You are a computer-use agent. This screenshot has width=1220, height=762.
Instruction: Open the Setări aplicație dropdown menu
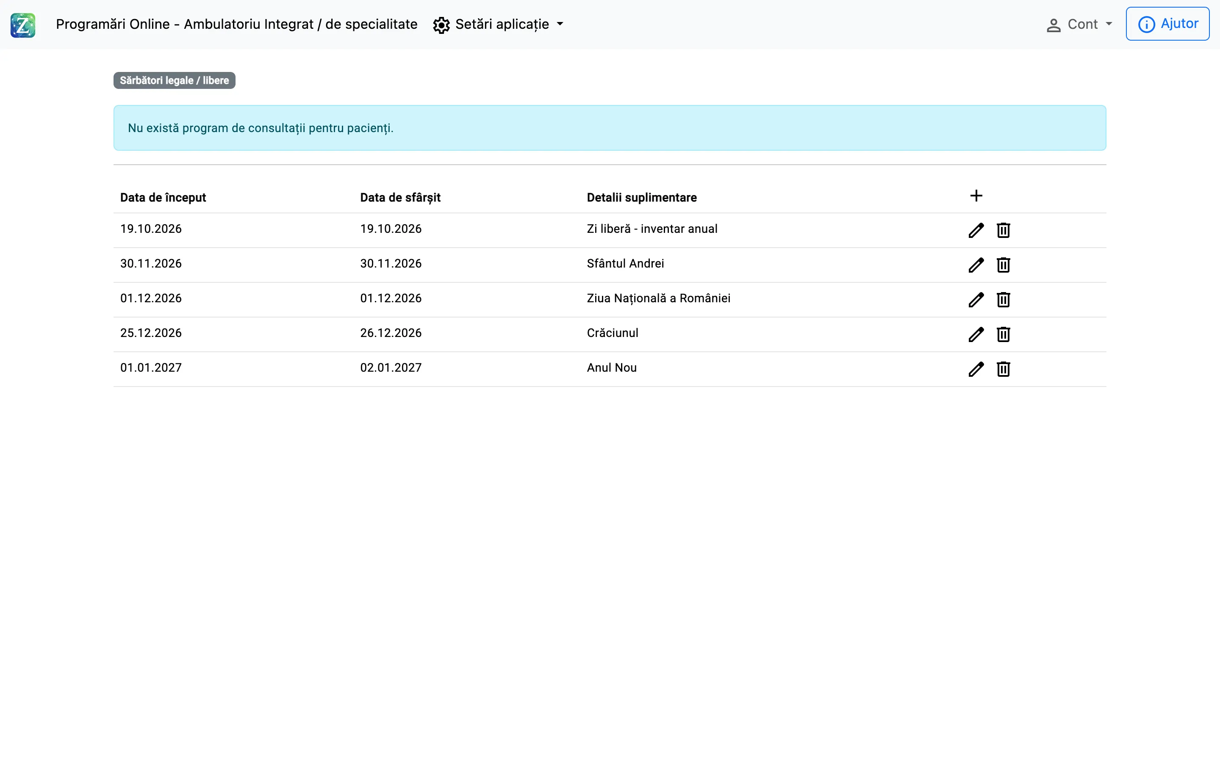(x=498, y=24)
